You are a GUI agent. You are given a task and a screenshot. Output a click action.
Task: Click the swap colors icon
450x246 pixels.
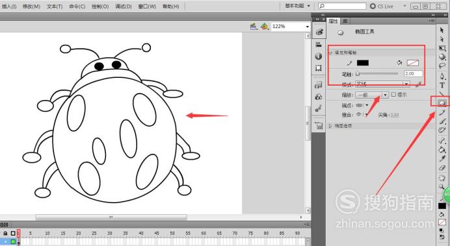coord(442,237)
